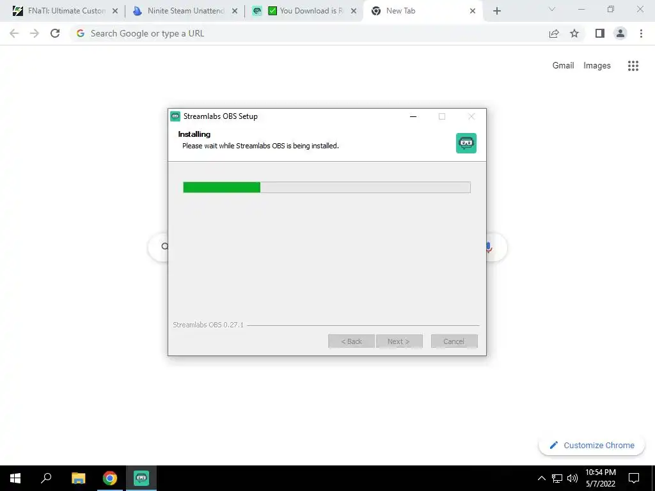Viewport: 655px width, 491px height.
Task: Open File Explorer from taskbar
Action: click(x=78, y=478)
